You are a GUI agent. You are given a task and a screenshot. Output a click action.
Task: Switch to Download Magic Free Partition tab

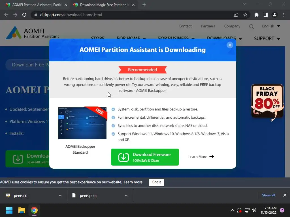[104, 5]
